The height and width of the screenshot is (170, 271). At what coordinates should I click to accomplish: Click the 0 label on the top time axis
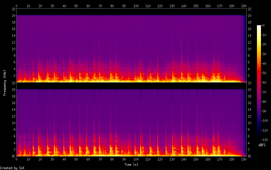[x=16, y=6]
